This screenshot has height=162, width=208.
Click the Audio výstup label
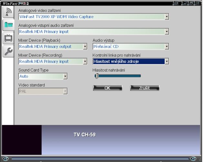[103, 40]
